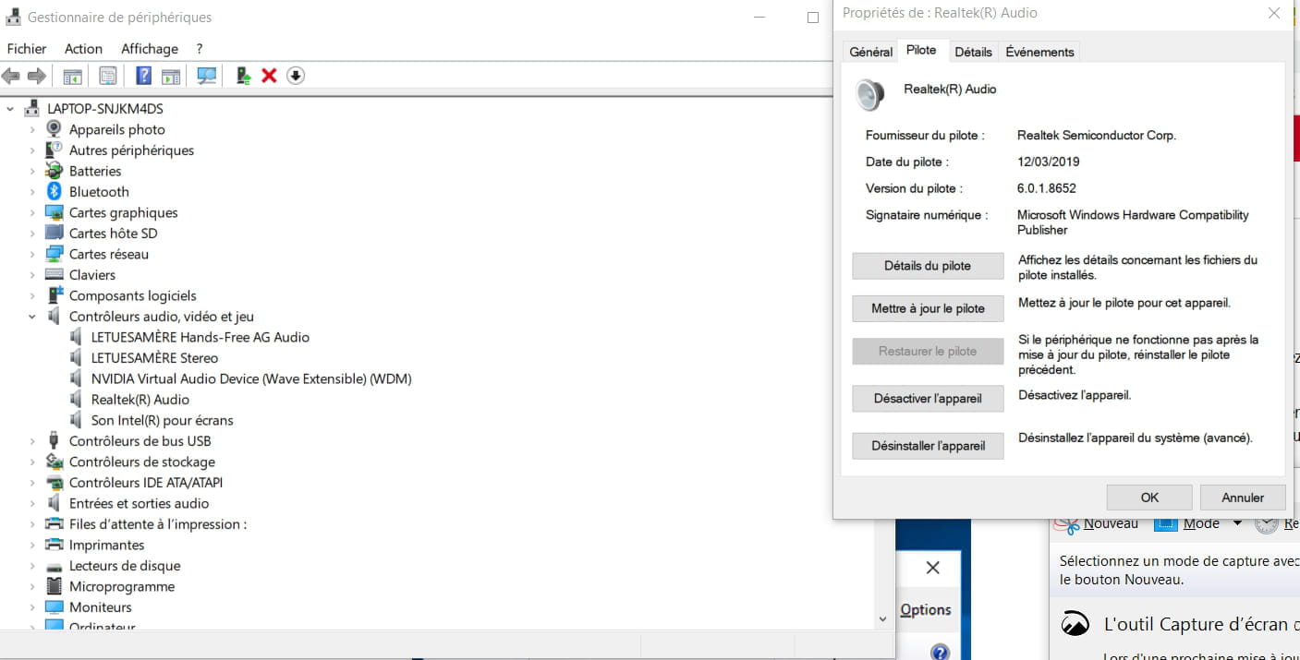Image resolution: width=1300 pixels, height=660 pixels.
Task: Open the Mode dropdown arrow in Snipping Tool
Action: coord(1237,523)
